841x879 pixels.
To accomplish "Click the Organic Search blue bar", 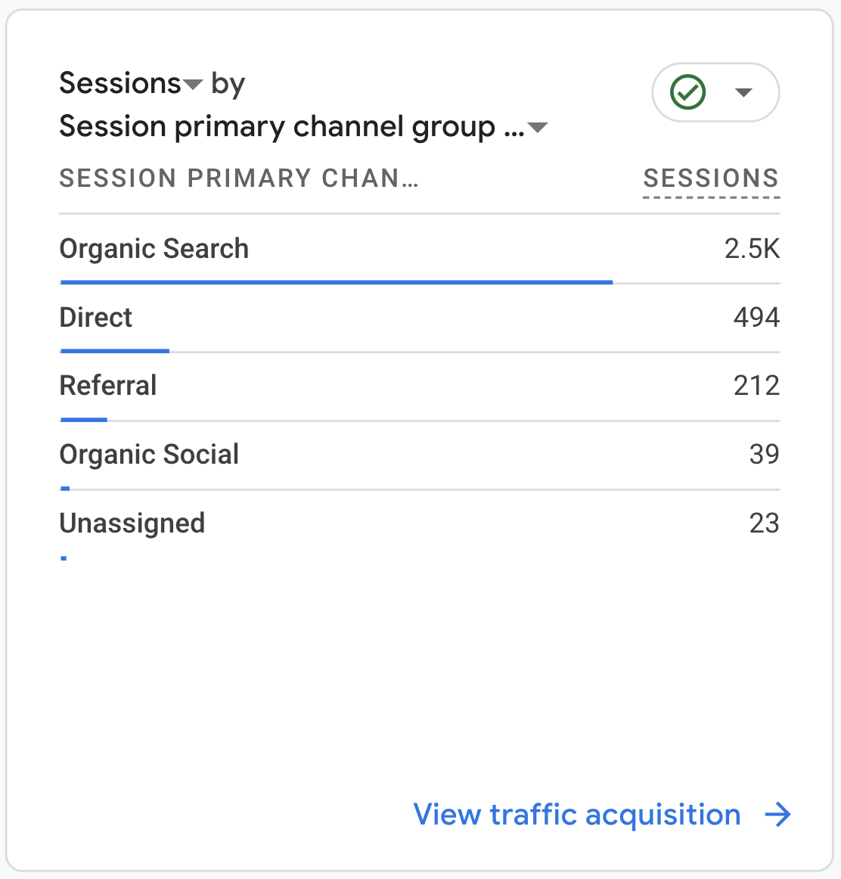I will click(337, 283).
